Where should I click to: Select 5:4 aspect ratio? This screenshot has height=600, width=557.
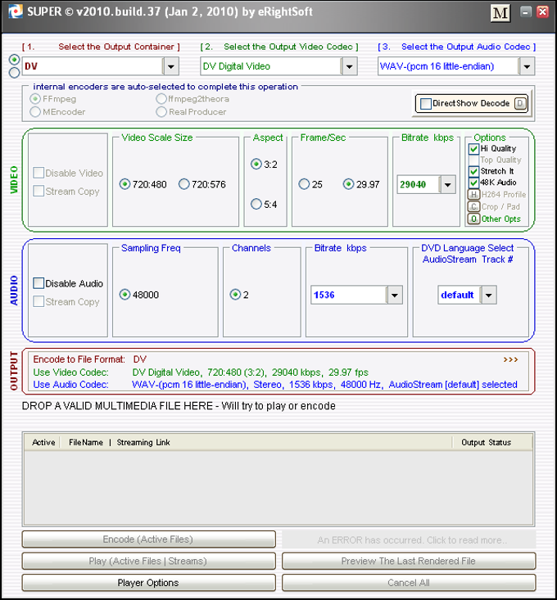click(256, 204)
